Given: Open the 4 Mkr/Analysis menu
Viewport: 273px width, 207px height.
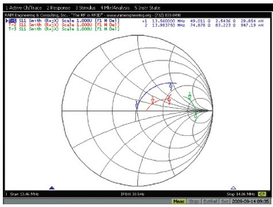Looking at the screenshot, I should tap(115, 8).
